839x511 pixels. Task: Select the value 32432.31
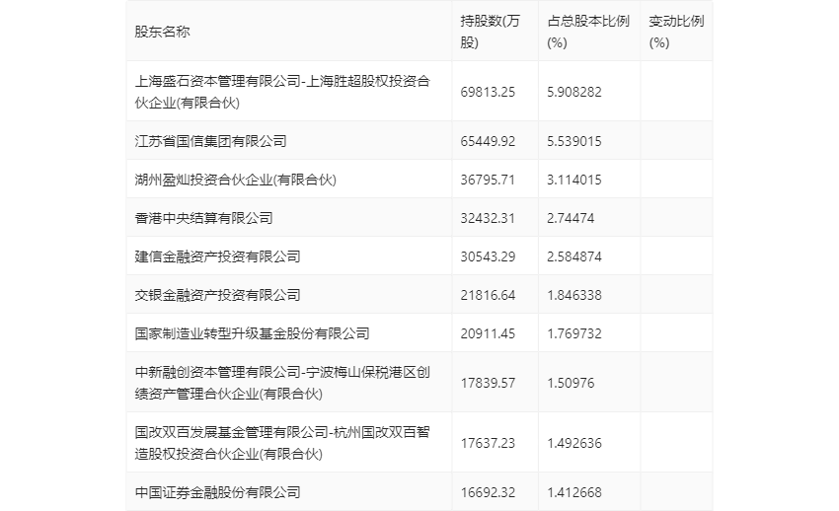pyautogui.click(x=488, y=218)
